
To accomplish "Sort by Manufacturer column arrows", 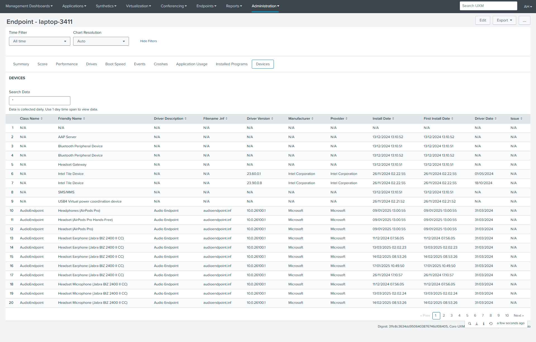I will 312,119.
